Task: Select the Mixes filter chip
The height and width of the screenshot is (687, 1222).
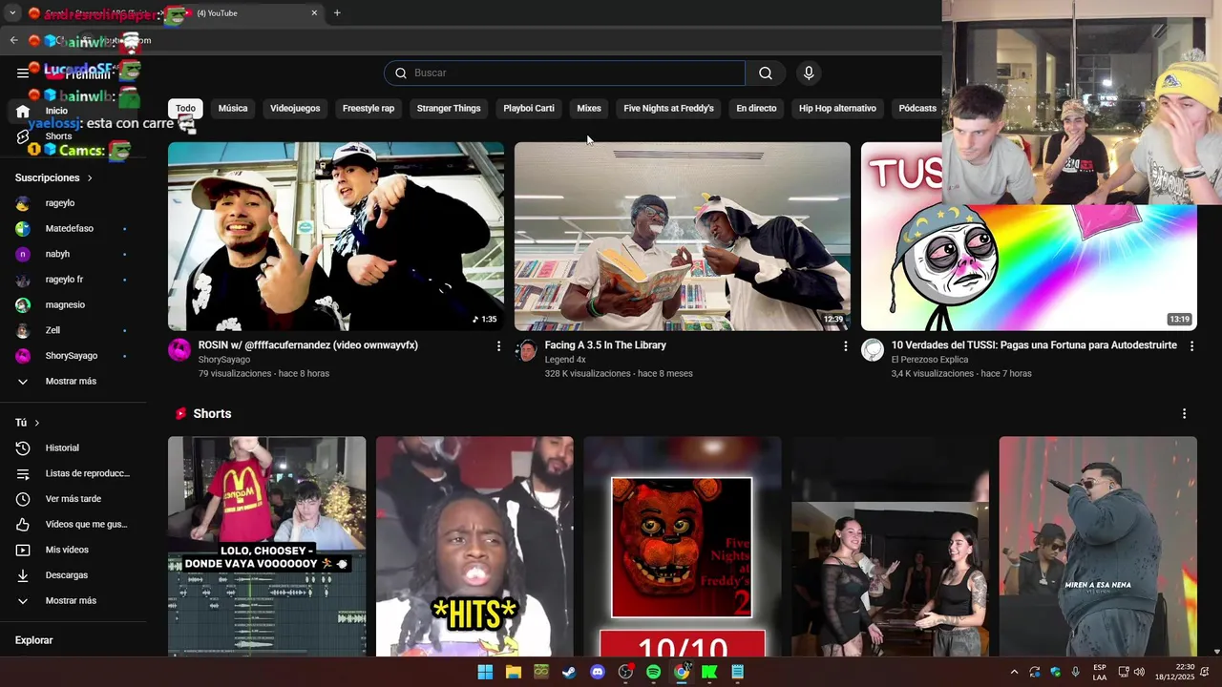Action: tap(589, 109)
